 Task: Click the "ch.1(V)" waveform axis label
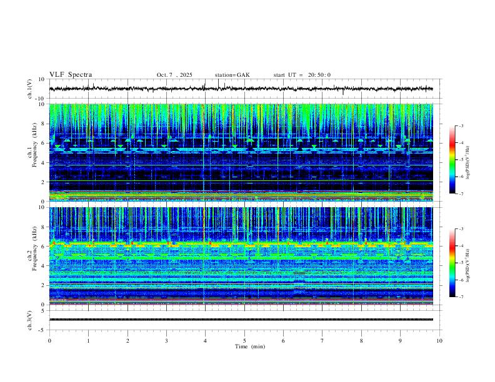[30, 89]
